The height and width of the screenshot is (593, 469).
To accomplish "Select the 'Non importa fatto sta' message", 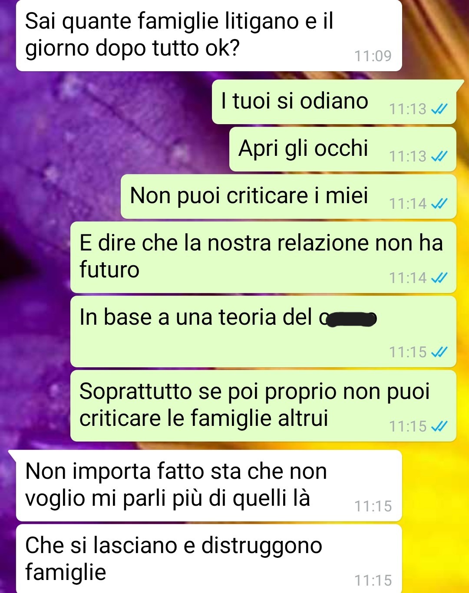I will [x=209, y=485].
